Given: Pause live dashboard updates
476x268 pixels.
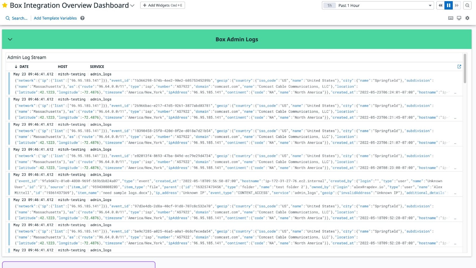Looking at the screenshot, I should click(448, 5).
